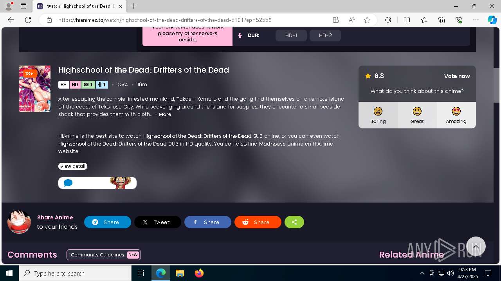Screen dimensions: 501x281
Task: Launch Firefox from taskbar
Action: coord(199,273)
